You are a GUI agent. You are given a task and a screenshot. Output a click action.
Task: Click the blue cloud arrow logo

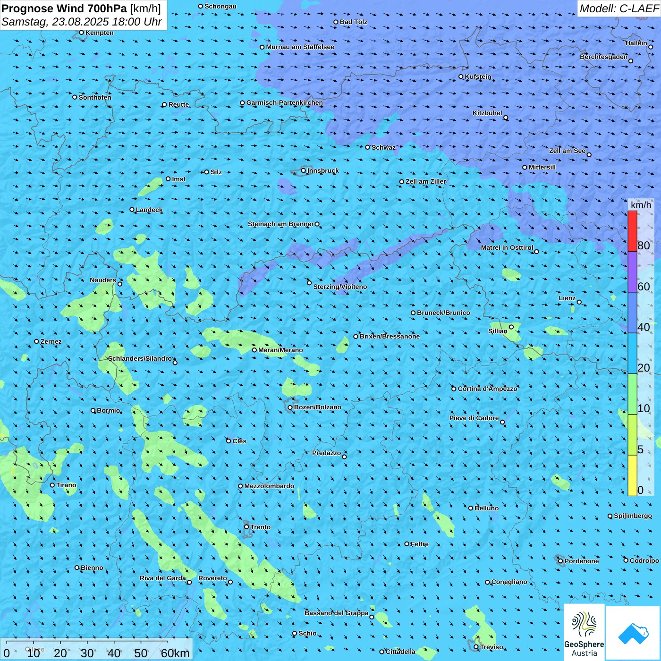click(633, 633)
